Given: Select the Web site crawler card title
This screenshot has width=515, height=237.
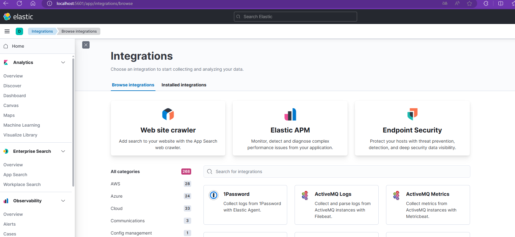Looking at the screenshot, I should [x=168, y=130].
